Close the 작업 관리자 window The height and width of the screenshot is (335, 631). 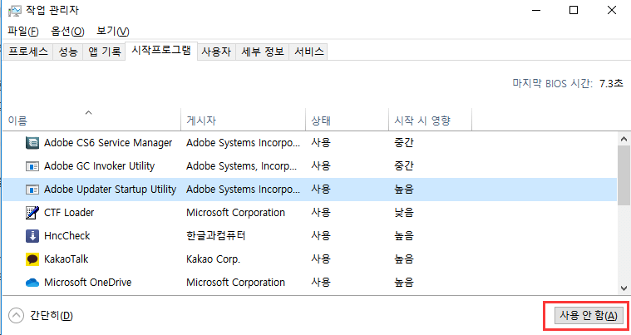(612, 11)
